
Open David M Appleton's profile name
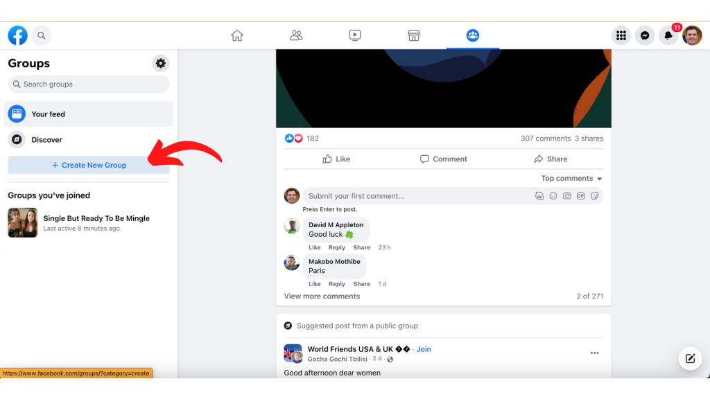click(336, 225)
